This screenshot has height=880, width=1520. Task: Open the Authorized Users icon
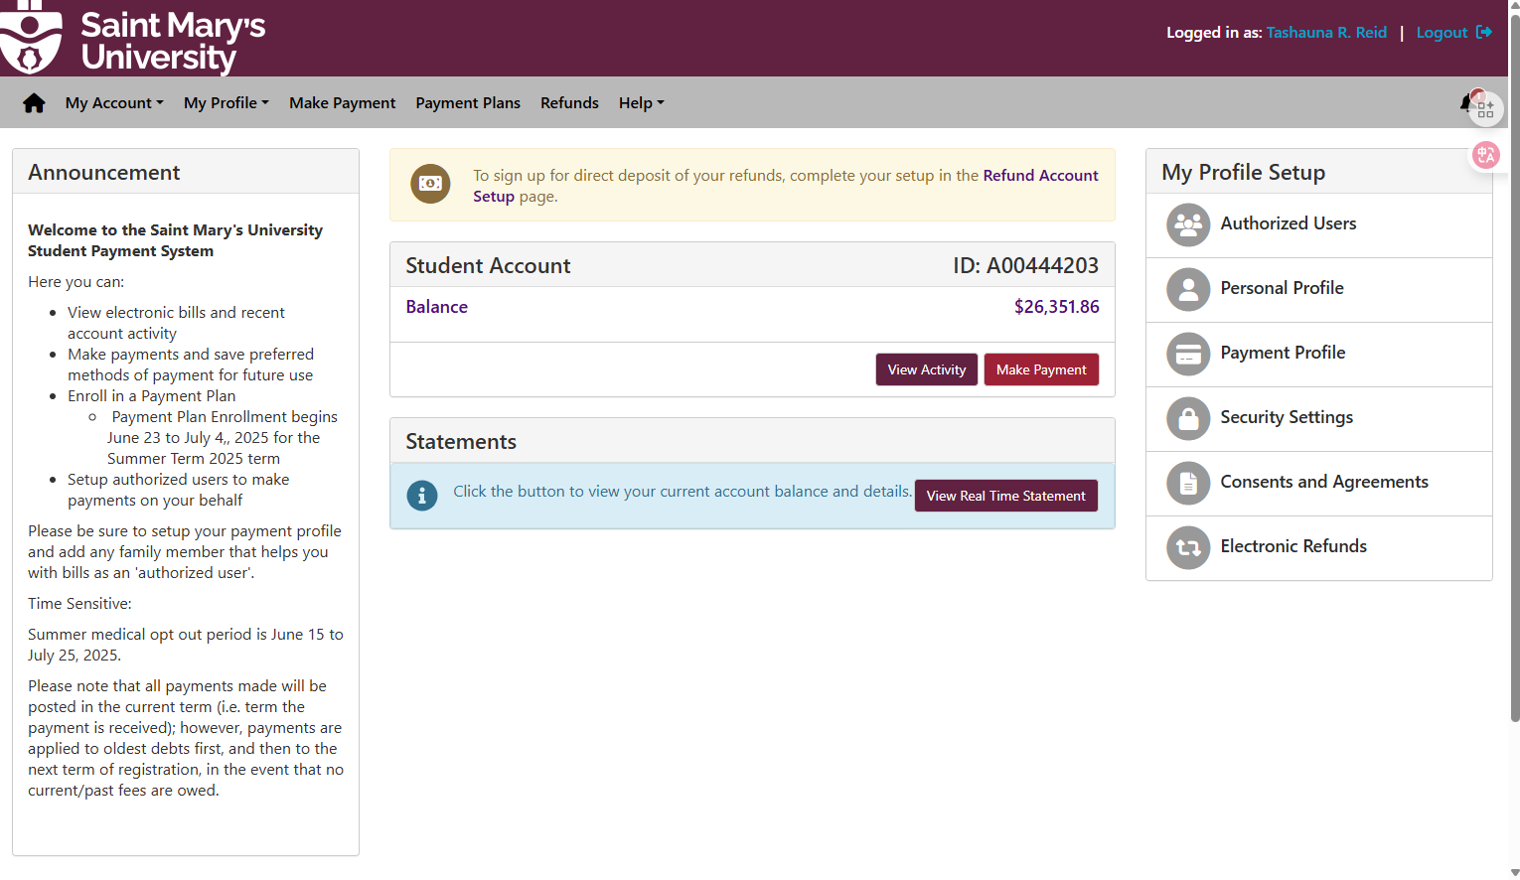[1188, 224]
